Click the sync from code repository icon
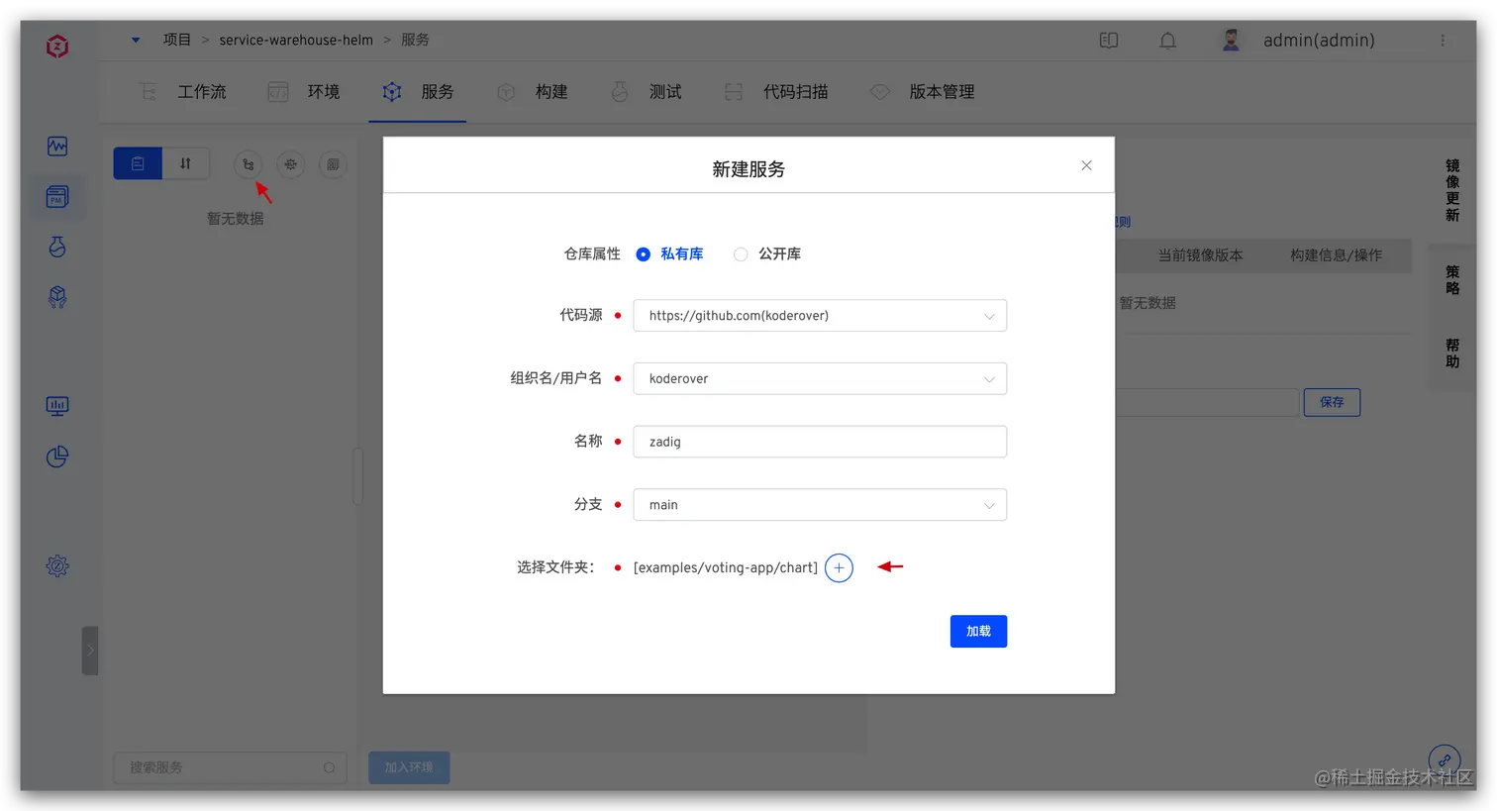 click(249, 164)
